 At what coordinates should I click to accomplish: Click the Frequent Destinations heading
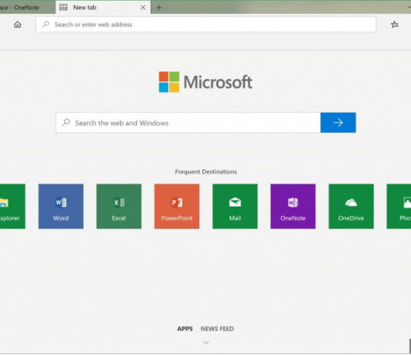pos(206,171)
